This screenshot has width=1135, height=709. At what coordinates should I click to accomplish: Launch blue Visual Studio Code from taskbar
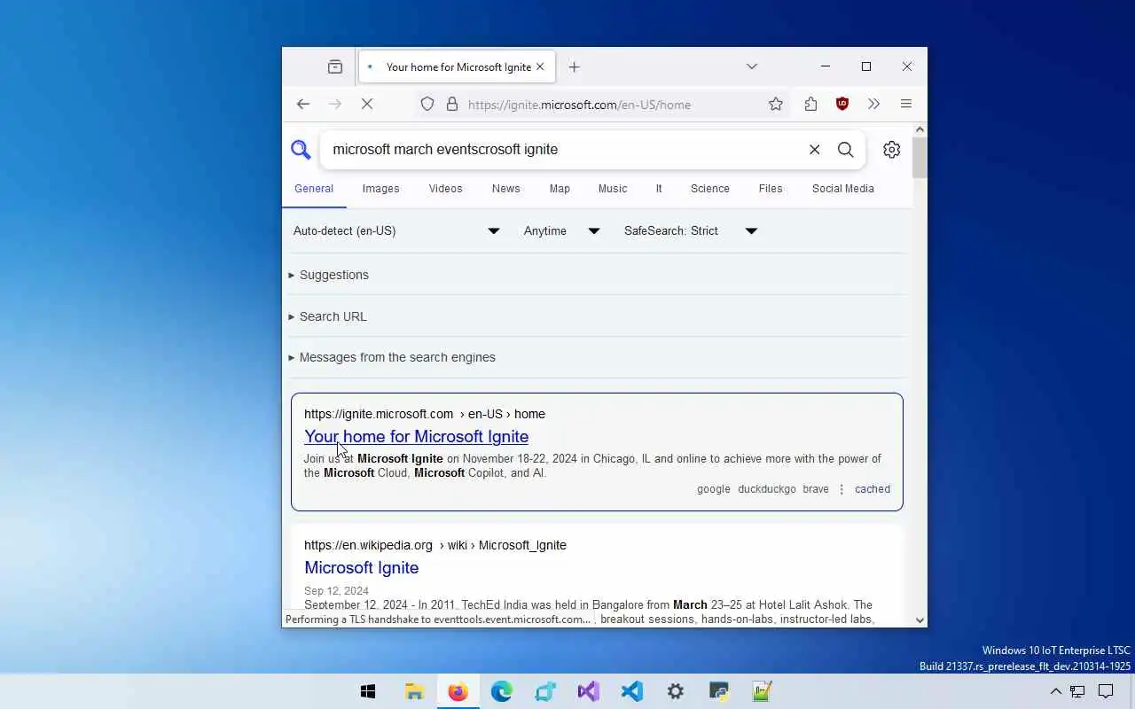(x=631, y=691)
